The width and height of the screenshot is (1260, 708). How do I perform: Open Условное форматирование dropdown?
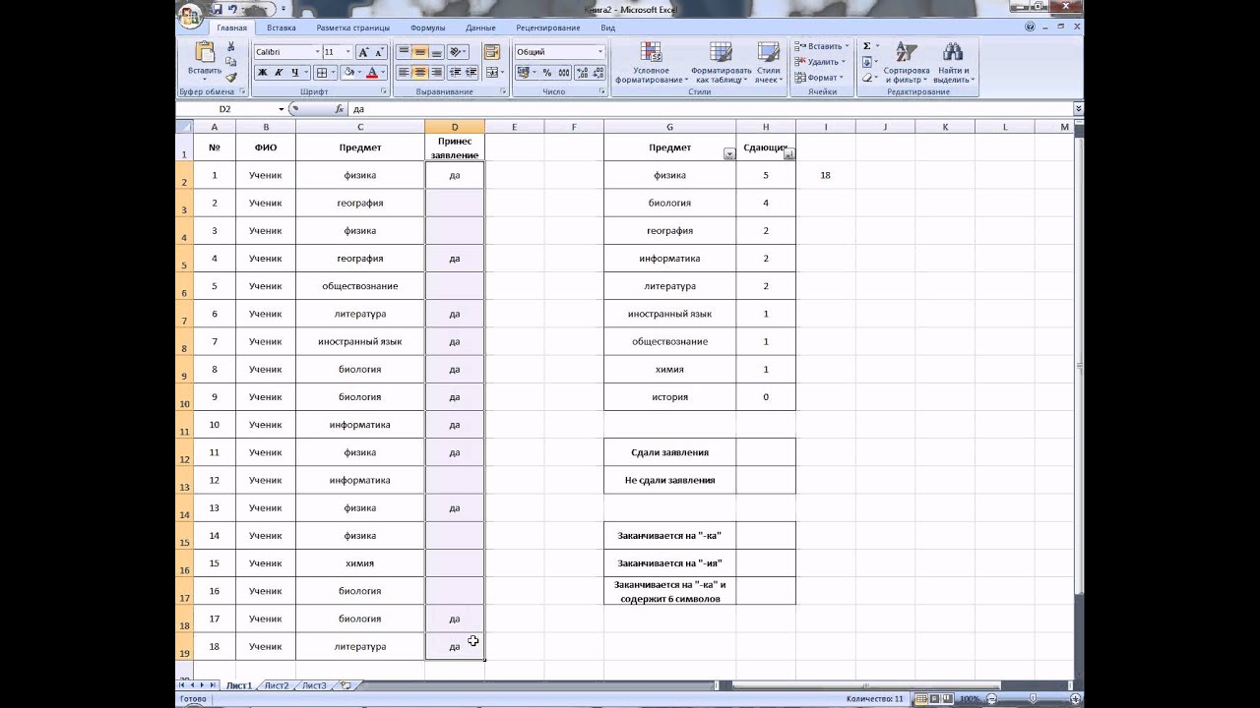(x=651, y=63)
